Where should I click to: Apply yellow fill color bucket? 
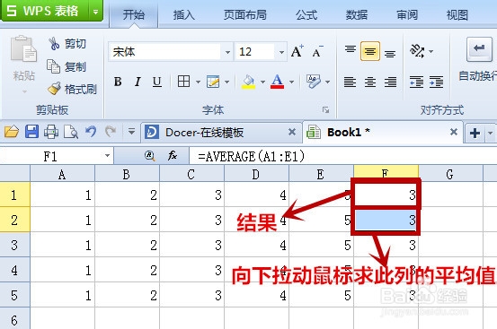pyautogui.click(x=248, y=82)
